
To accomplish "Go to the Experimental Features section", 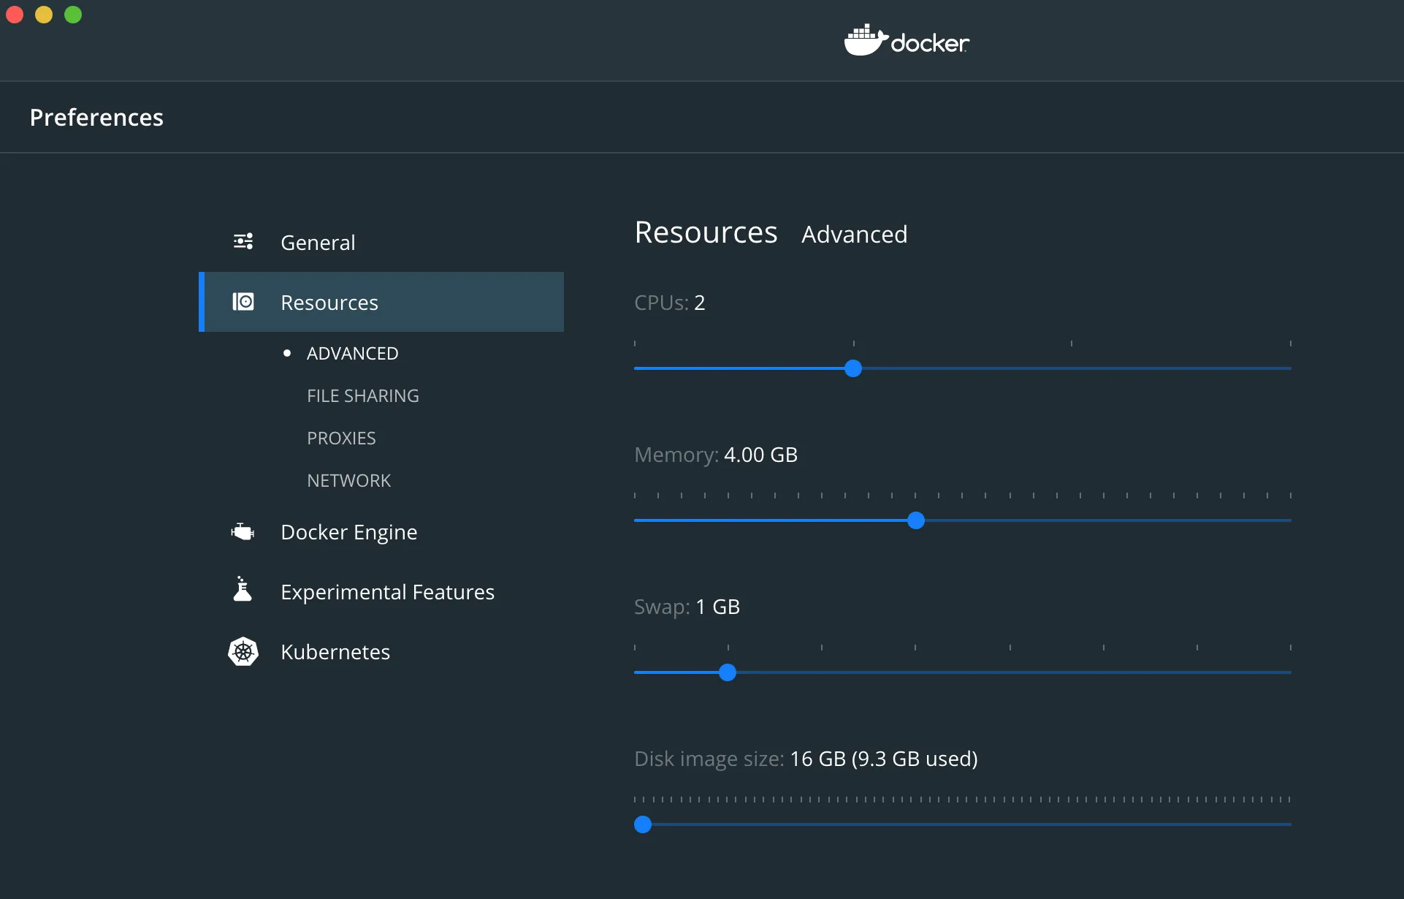I will tap(387, 592).
